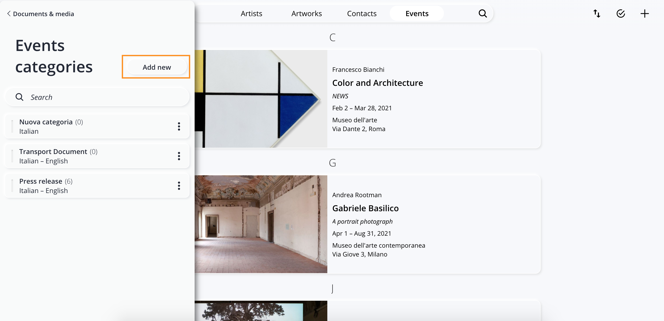
Task: Open Gabriele Basilico event image
Action: [x=261, y=224]
